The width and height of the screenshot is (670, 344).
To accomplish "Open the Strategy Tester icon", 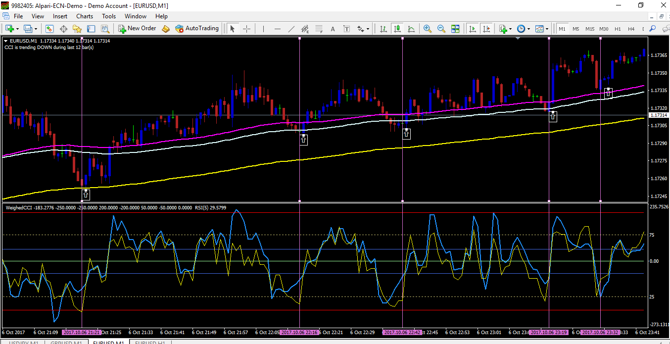I will pyautogui.click(x=104, y=29).
